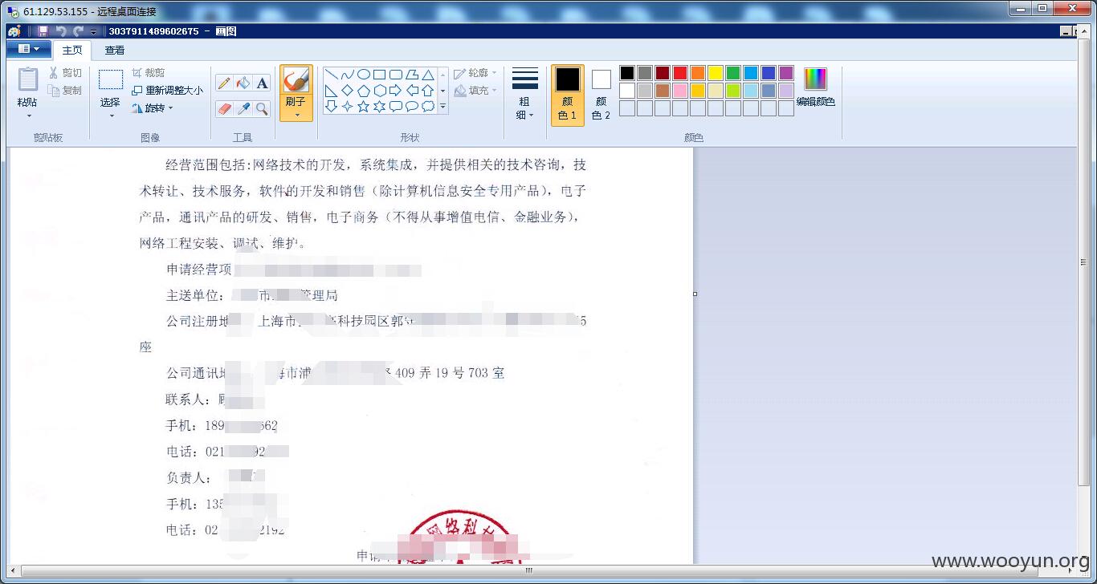Choose the Right arrow shape
1097x584 pixels.
(x=395, y=91)
